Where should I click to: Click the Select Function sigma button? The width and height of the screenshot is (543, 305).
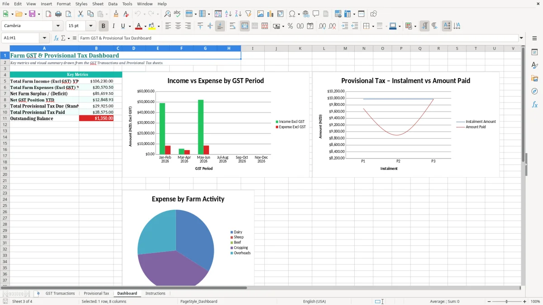[63, 38]
